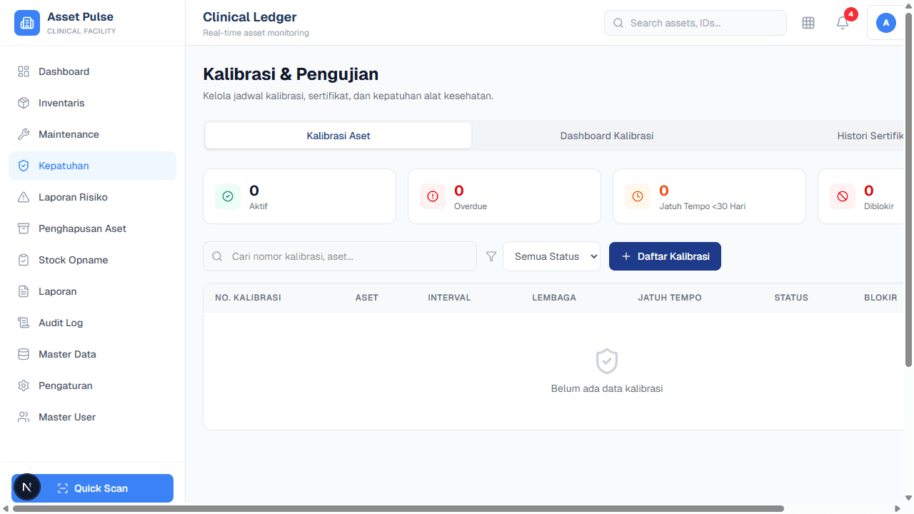Click the Aktif checkmark status icon
Screen dimensions: 914x514
228,196
